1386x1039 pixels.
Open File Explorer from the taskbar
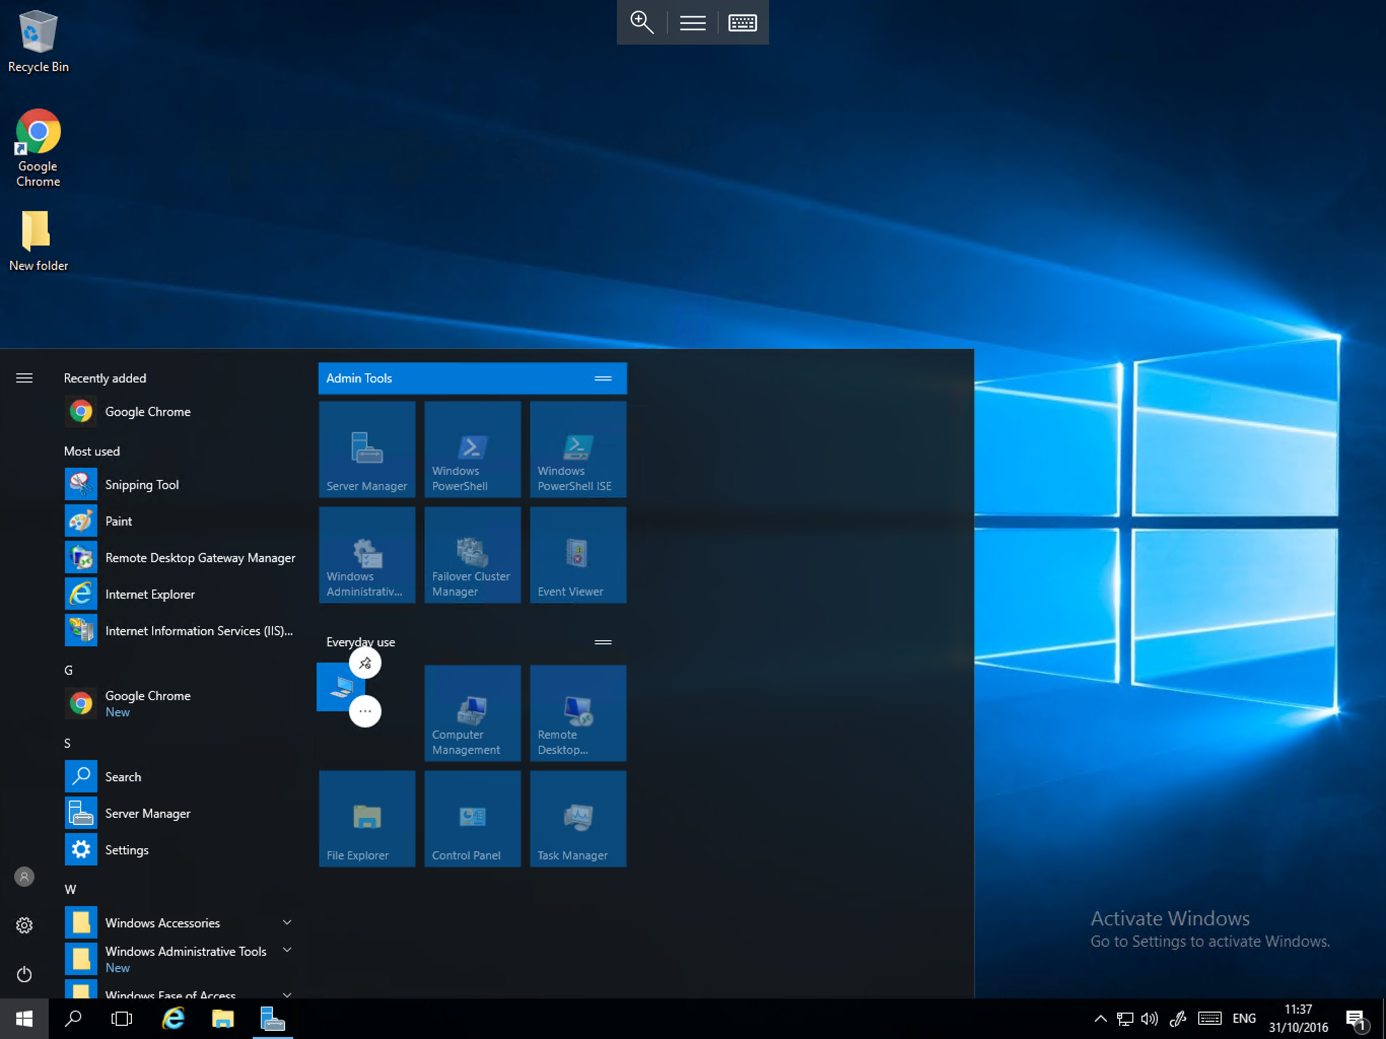(222, 1019)
